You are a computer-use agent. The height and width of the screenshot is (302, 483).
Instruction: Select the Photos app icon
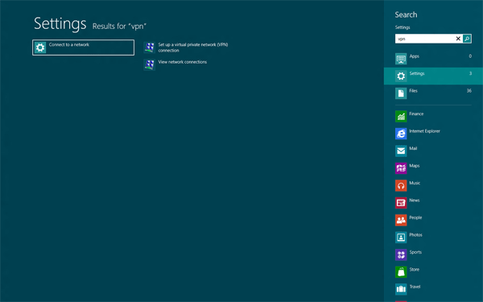point(401,238)
